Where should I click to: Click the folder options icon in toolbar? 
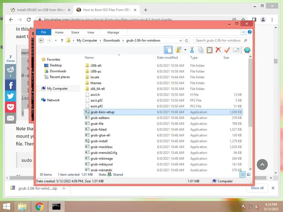(179, 50)
